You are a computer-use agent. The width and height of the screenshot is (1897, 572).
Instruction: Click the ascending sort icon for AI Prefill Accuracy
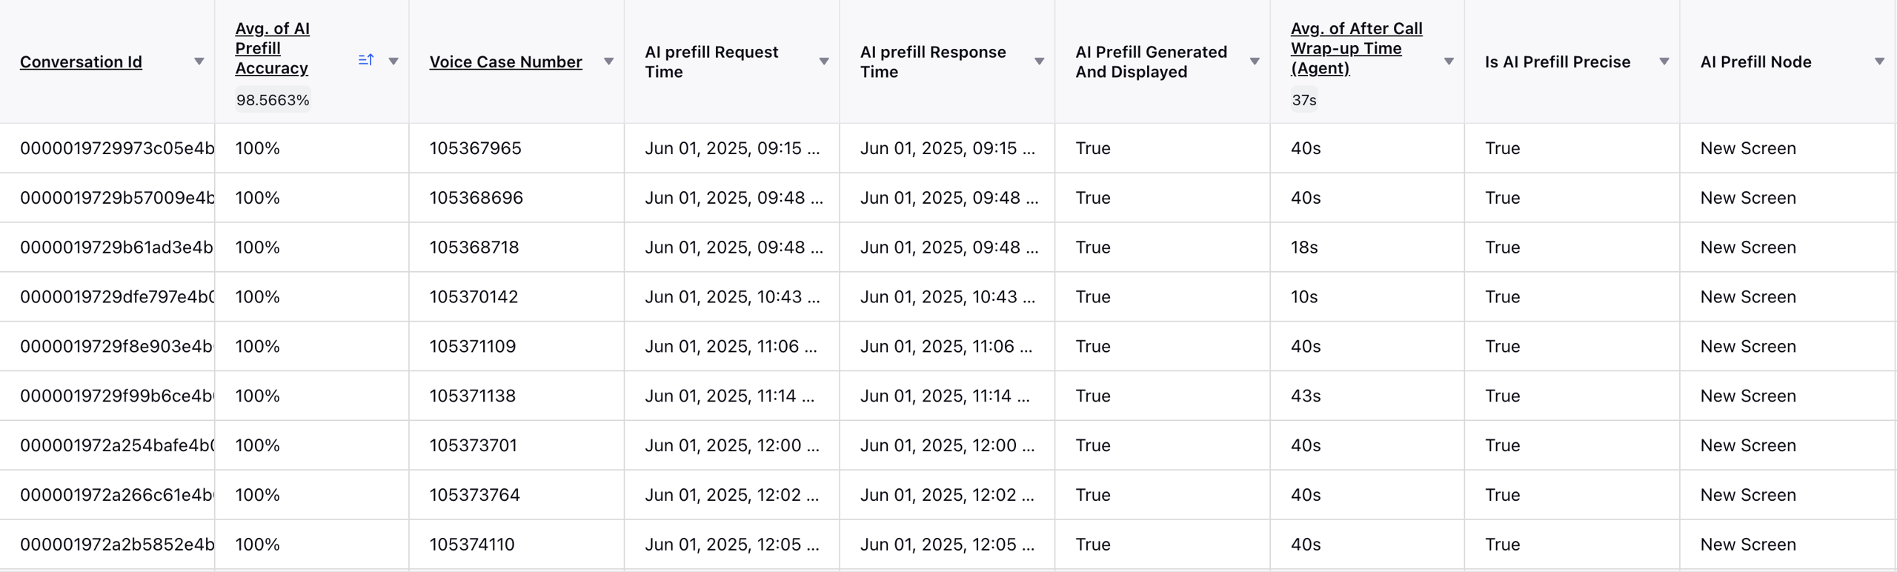click(366, 60)
